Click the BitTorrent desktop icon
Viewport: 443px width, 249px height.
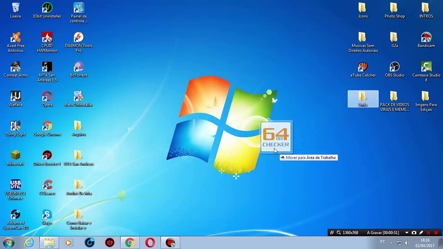79,69
